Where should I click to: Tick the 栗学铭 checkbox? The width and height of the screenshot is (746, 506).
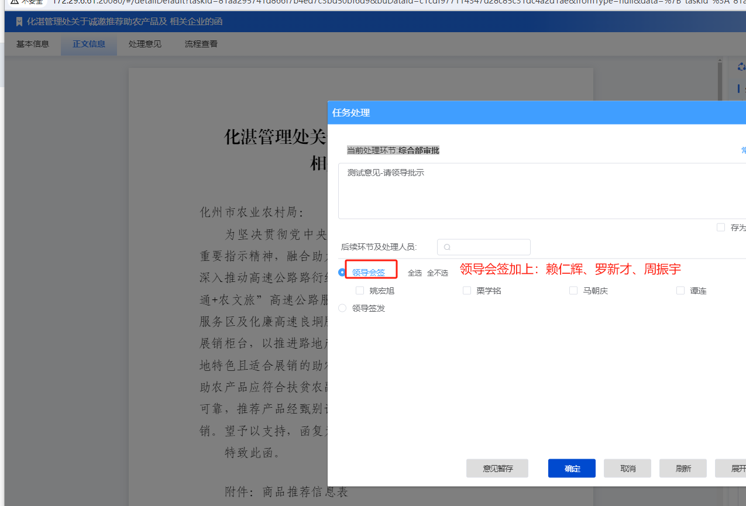click(x=467, y=290)
